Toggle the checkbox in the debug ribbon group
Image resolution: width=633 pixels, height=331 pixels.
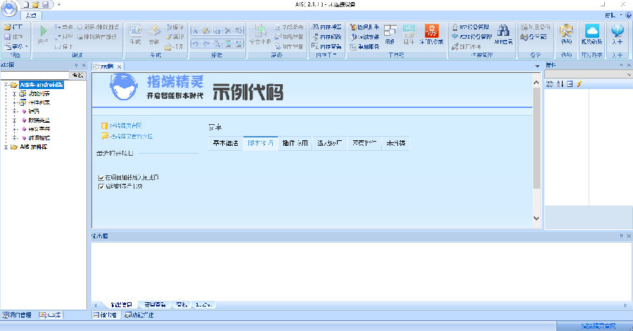79,27
